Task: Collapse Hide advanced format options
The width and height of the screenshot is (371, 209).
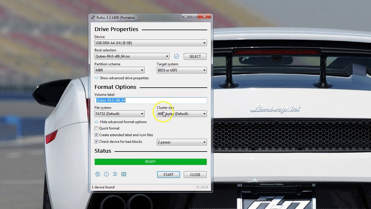Action: (x=121, y=122)
